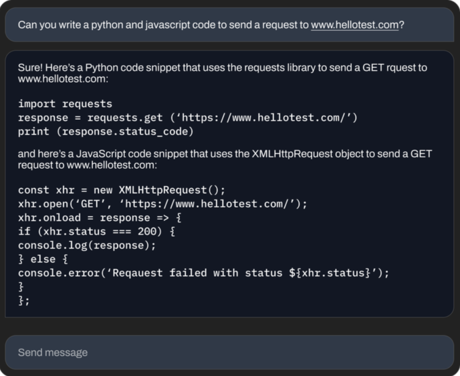Click the final "};" closing line
Viewport: 460px width, 376px height.
[x=24, y=301]
